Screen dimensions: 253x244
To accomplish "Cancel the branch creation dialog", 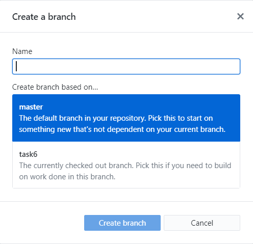I will 202,223.
